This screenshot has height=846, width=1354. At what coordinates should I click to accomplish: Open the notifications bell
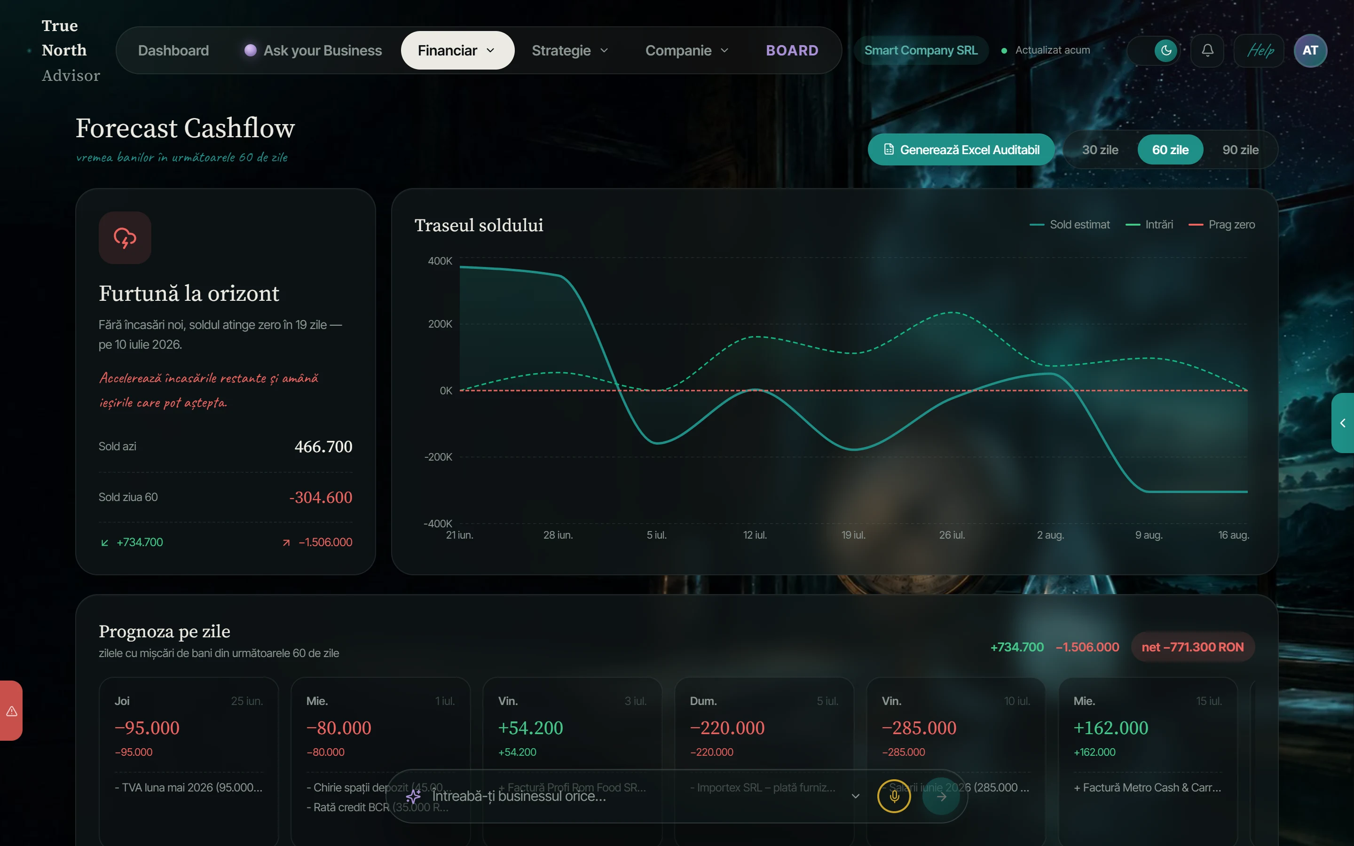click(x=1207, y=50)
